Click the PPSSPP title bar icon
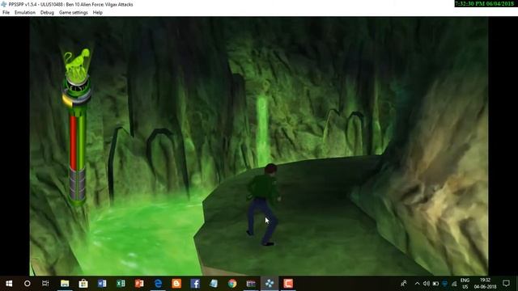Image resolution: width=518 pixels, height=291 pixels. [3, 4]
